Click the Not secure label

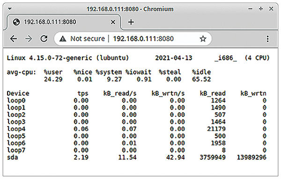point(88,38)
